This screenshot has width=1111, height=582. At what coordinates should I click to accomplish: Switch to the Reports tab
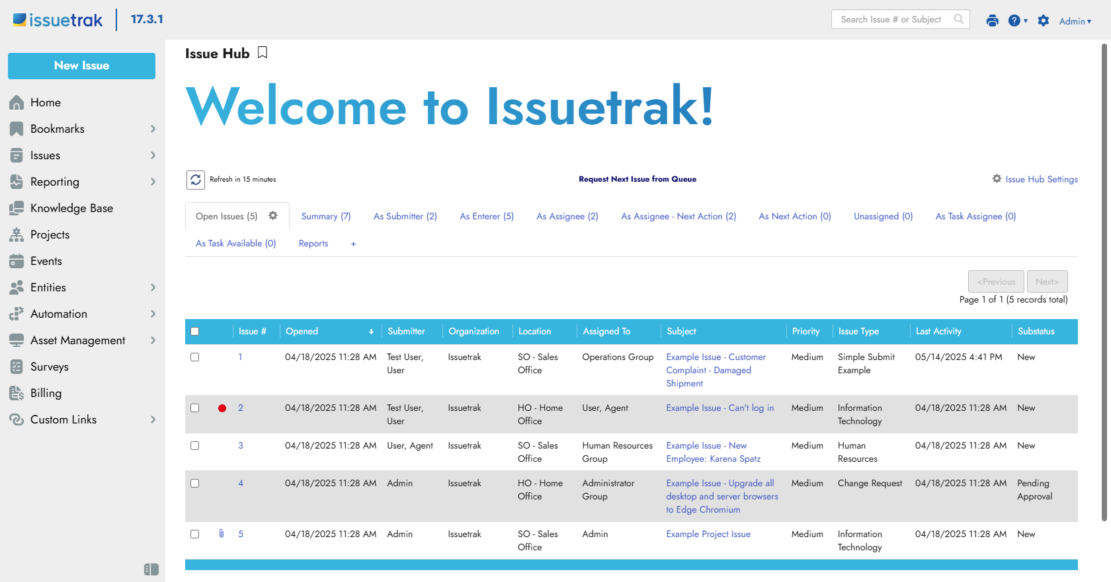(x=313, y=243)
